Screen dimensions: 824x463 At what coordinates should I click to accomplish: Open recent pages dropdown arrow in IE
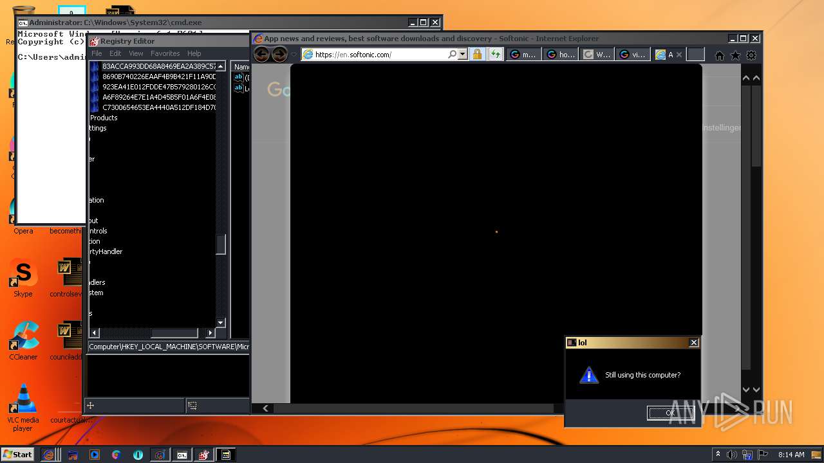tap(294, 55)
